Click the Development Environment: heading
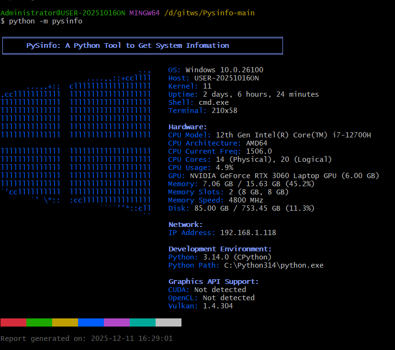 [x=220, y=249]
